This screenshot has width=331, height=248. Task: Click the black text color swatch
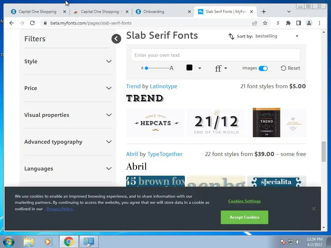189,67
